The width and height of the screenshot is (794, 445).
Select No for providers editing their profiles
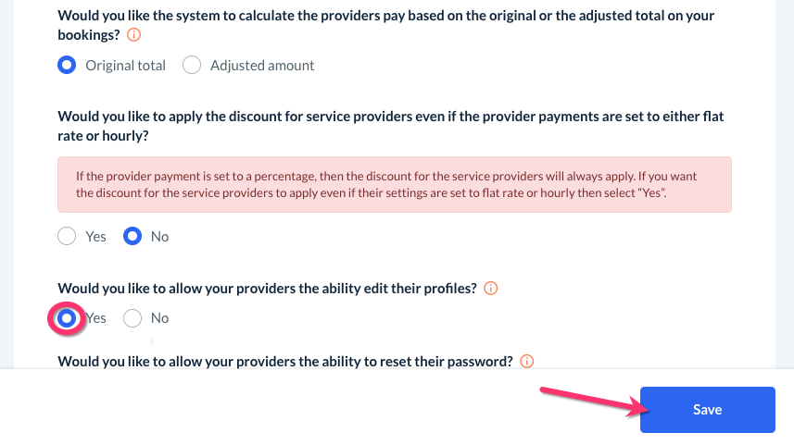click(x=132, y=318)
